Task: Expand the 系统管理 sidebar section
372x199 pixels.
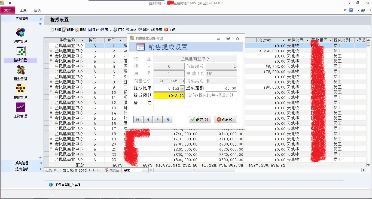Action: tap(41, 163)
